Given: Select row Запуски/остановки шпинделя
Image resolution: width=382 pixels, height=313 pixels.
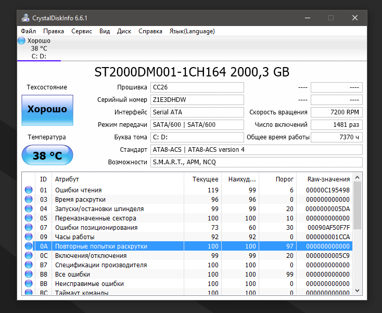Looking at the screenshot, I should click(x=187, y=208).
